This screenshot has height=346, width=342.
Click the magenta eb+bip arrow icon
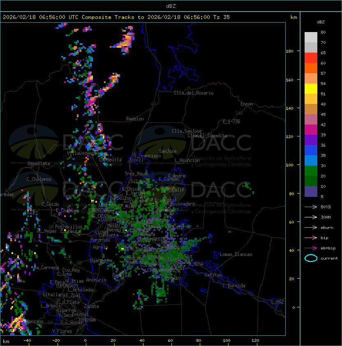coord(311,248)
